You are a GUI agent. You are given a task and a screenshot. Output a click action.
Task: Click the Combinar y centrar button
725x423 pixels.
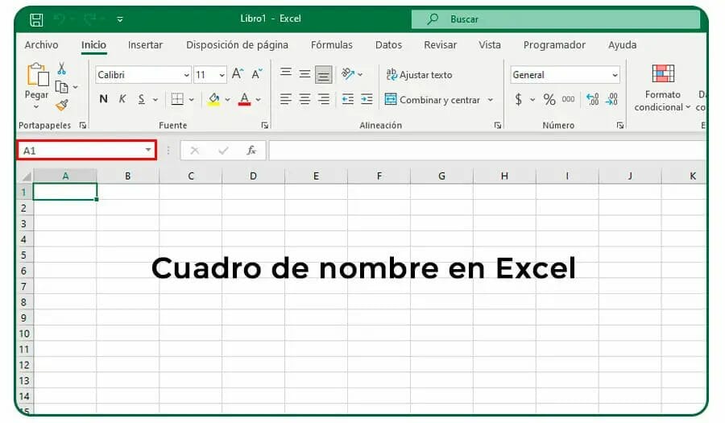pos(432,100)
